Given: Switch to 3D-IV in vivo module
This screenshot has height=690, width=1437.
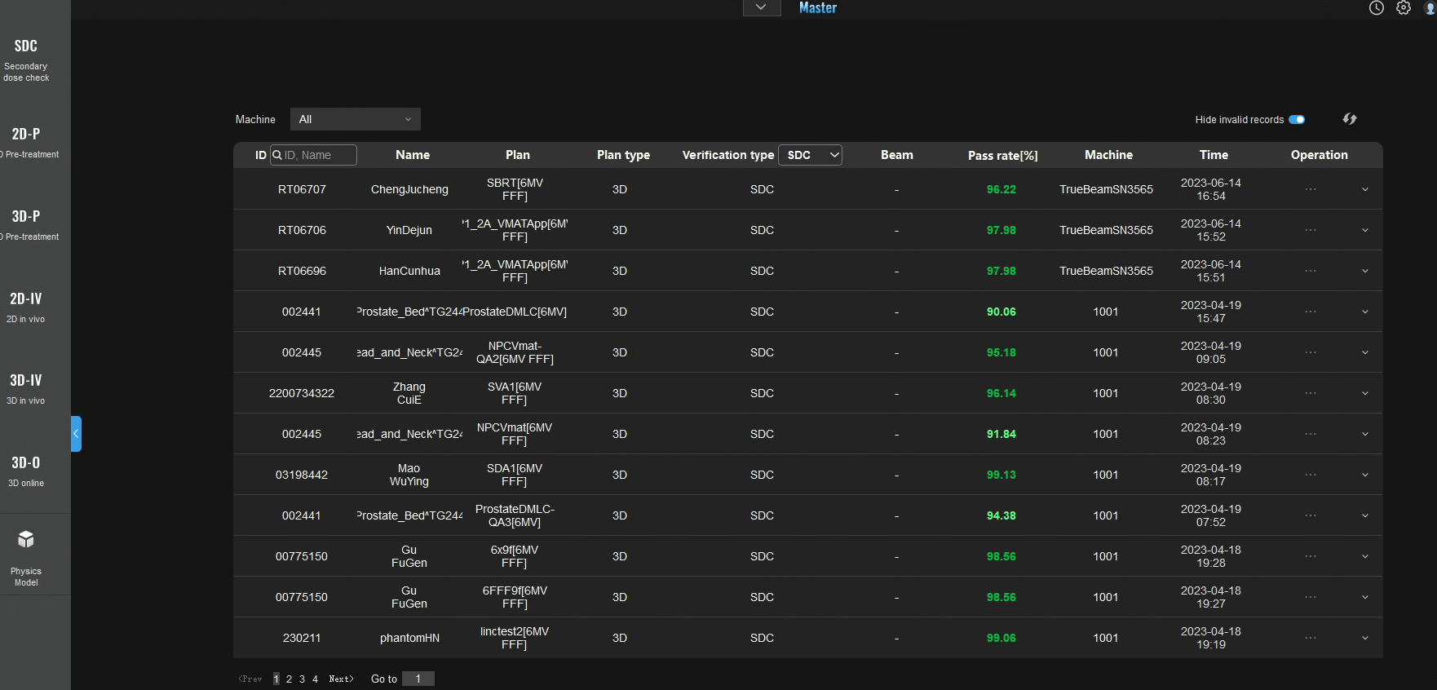Looking at the screenshot, I should click(26, 388).
